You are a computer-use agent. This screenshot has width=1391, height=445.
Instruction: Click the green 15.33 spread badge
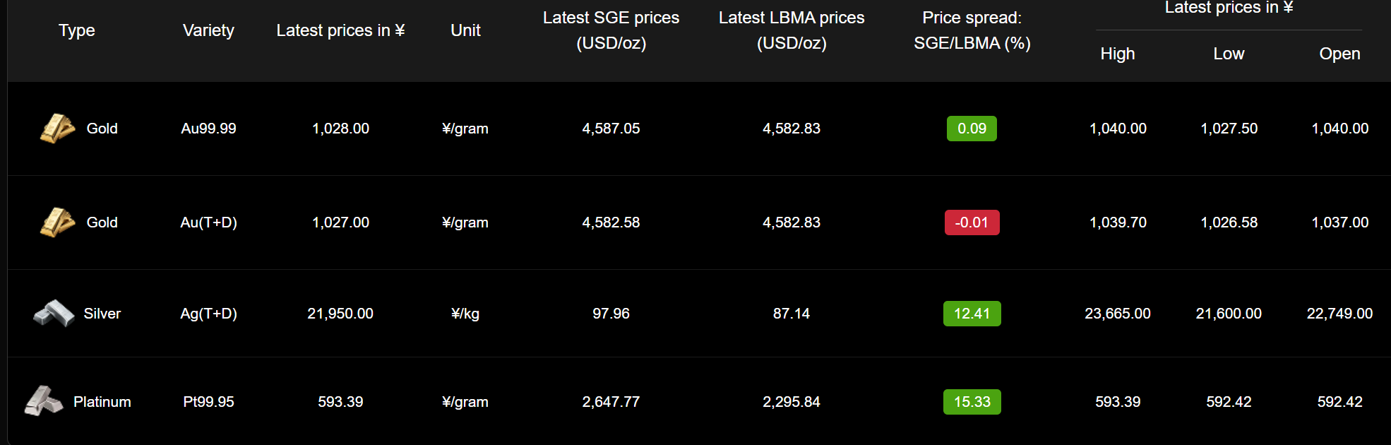tap(972, 402)
